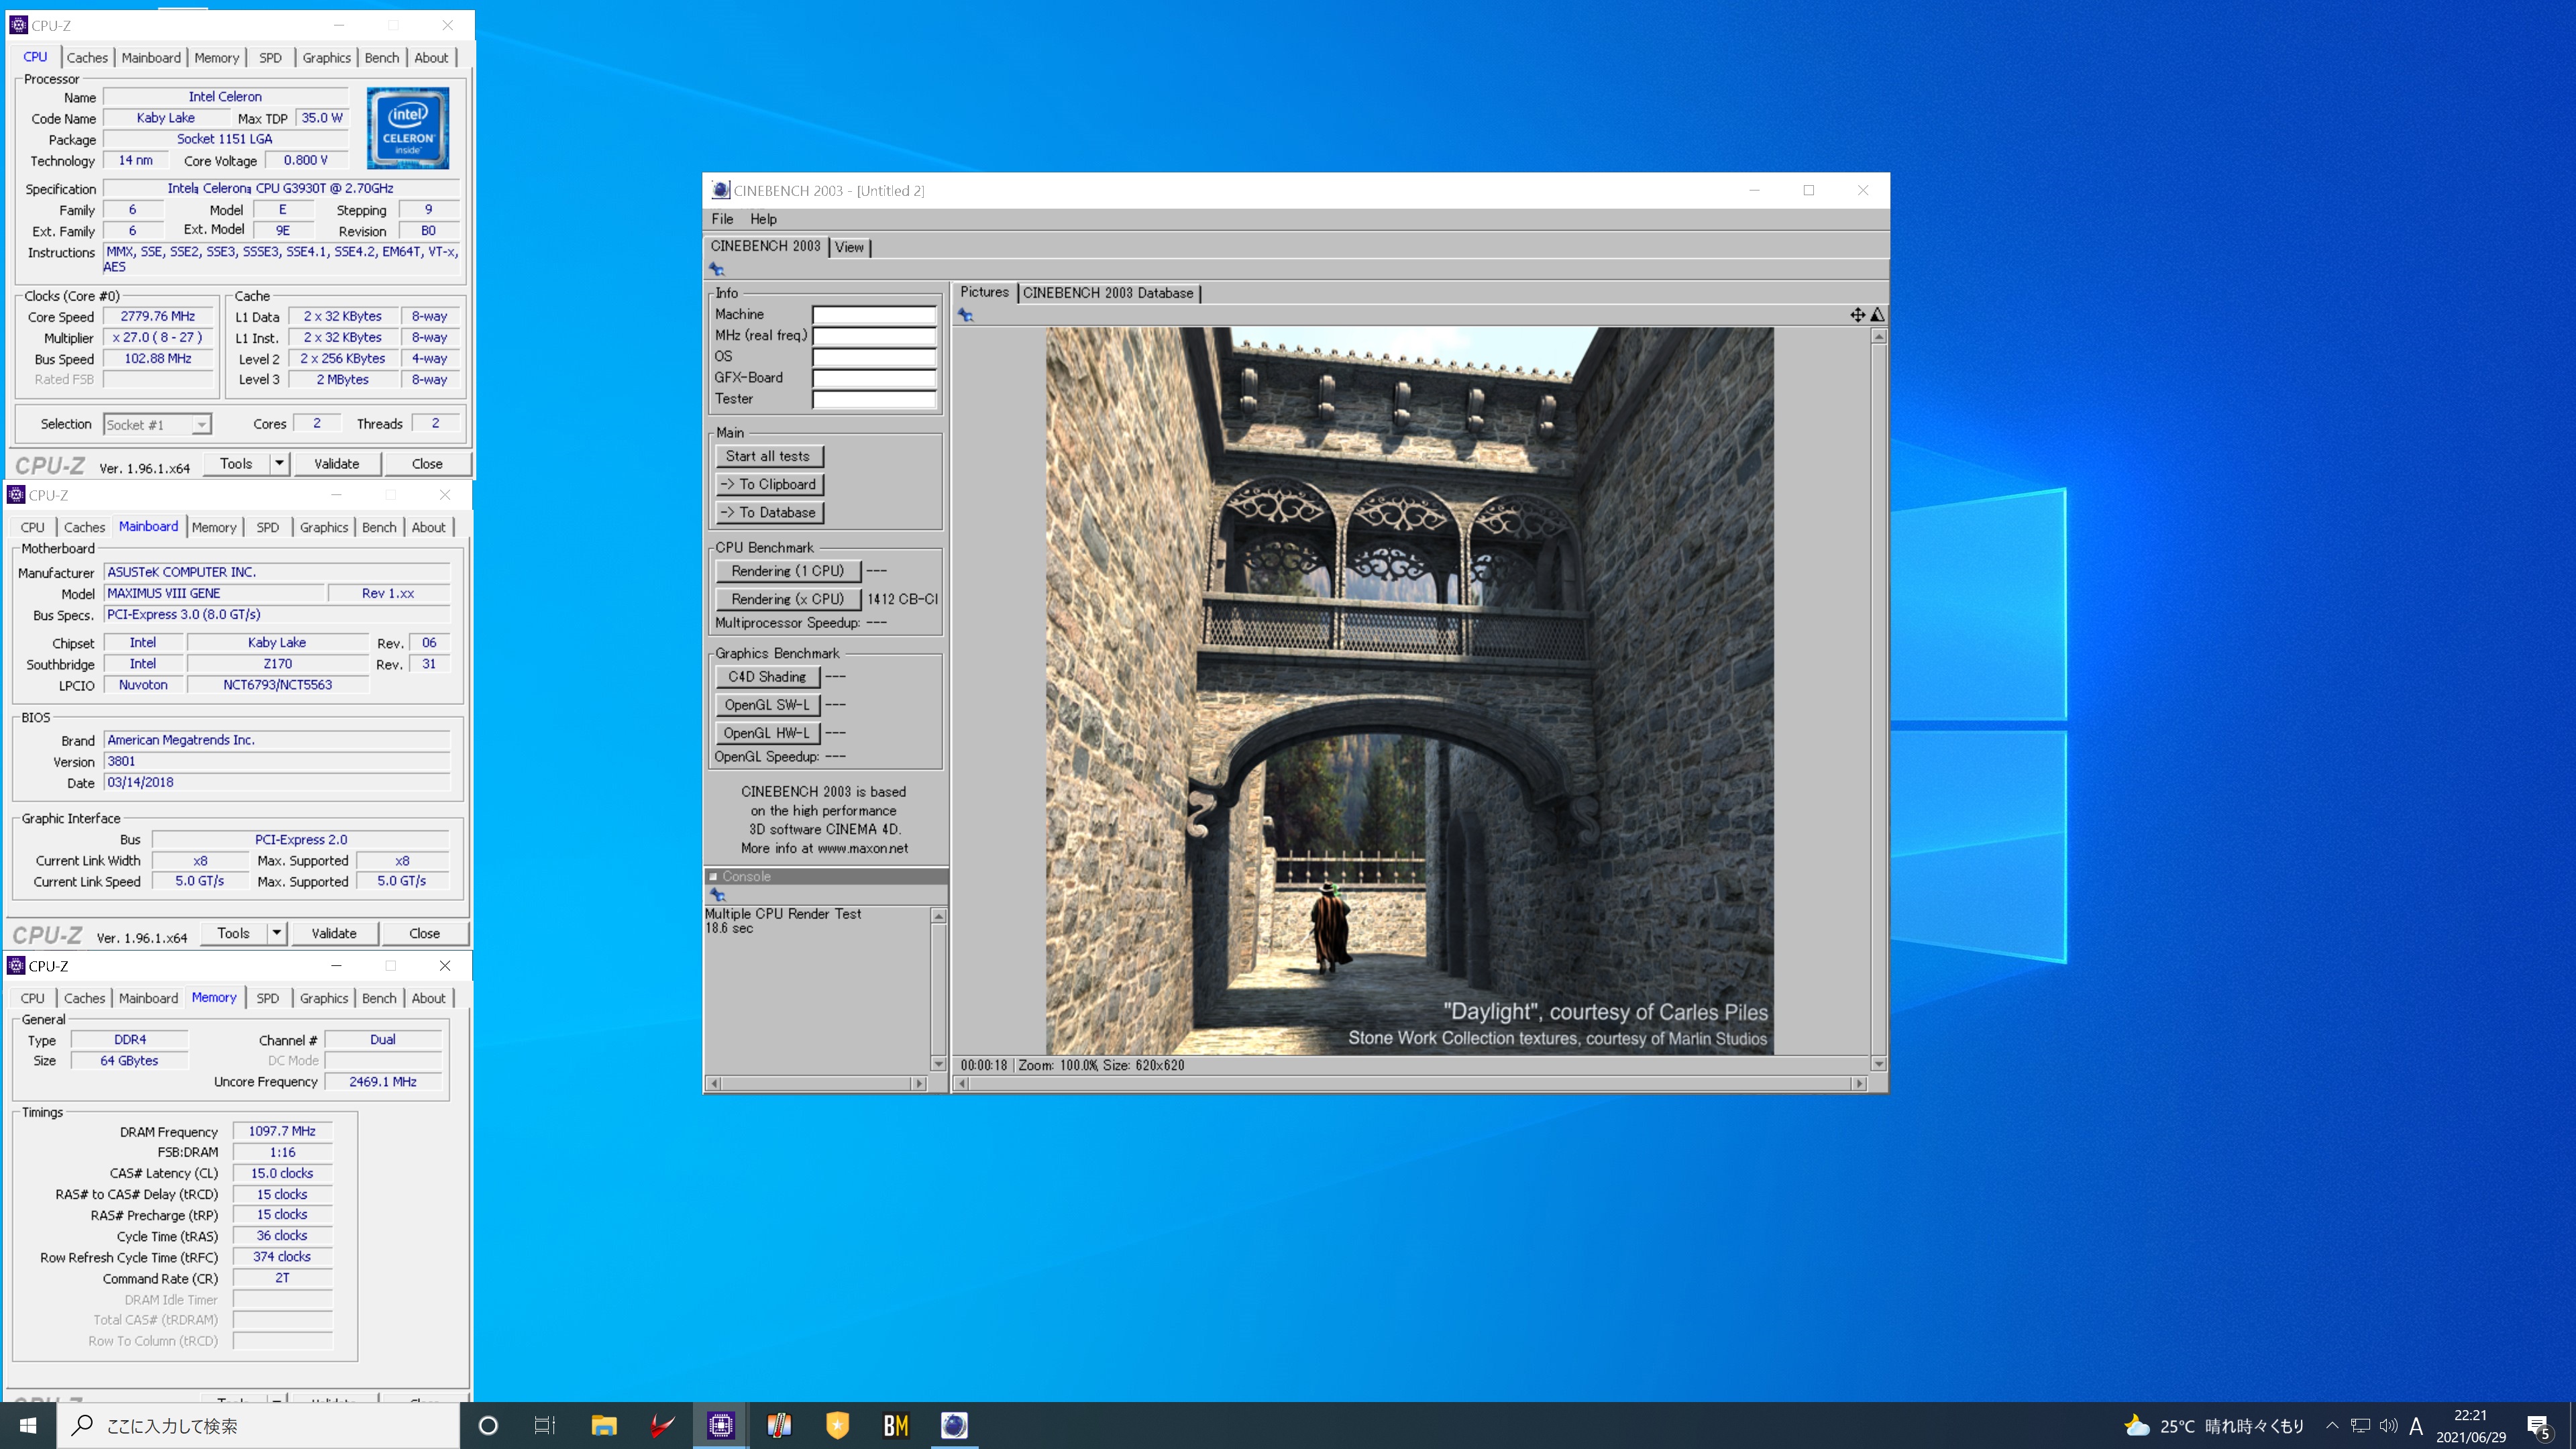This screenshot has width=2576, height=1449.
Task: Open the Help menu in CINEBENCH
Action: point(763,219)
